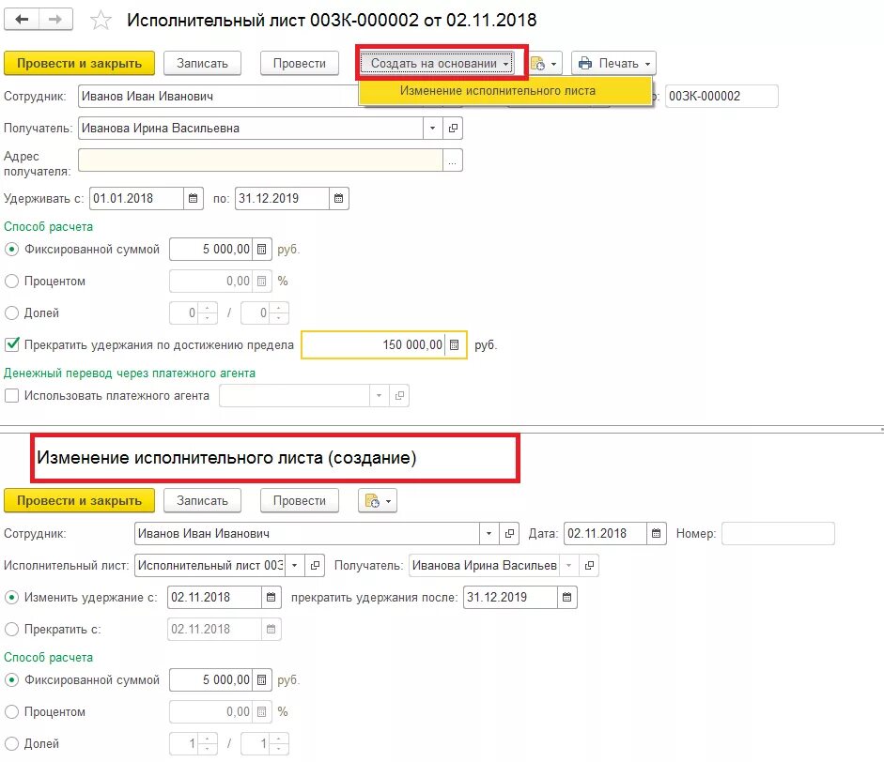The image size is (884, 762).
Task: Open reports icon in lower form toolbar
Action: [x=377, y=501]
